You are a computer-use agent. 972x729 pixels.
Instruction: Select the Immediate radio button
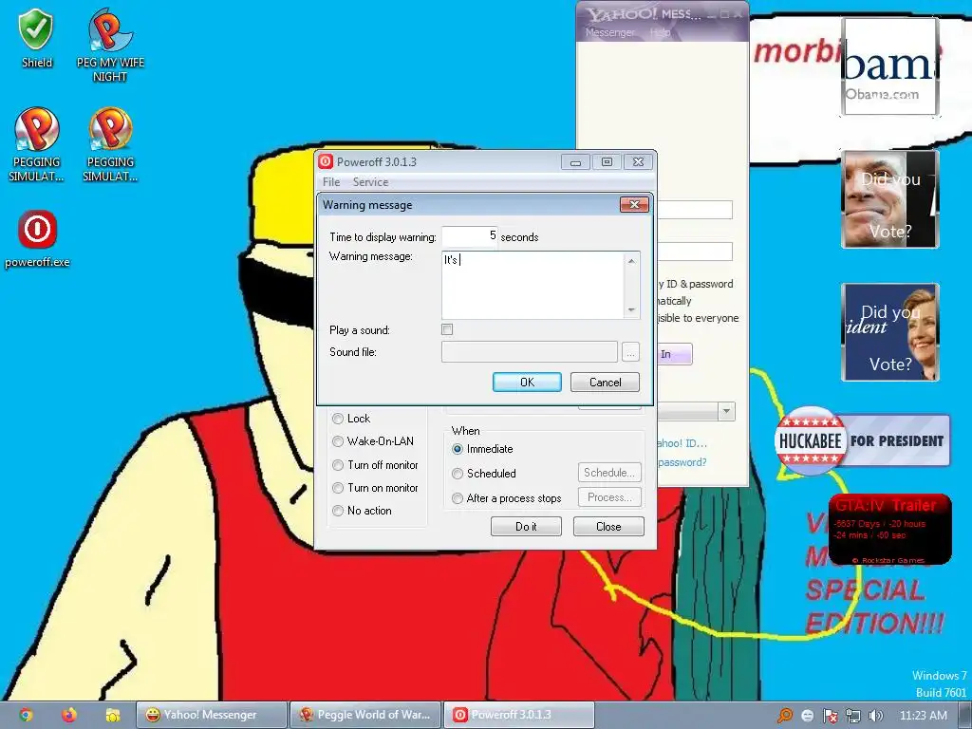[x=458, y=449]
